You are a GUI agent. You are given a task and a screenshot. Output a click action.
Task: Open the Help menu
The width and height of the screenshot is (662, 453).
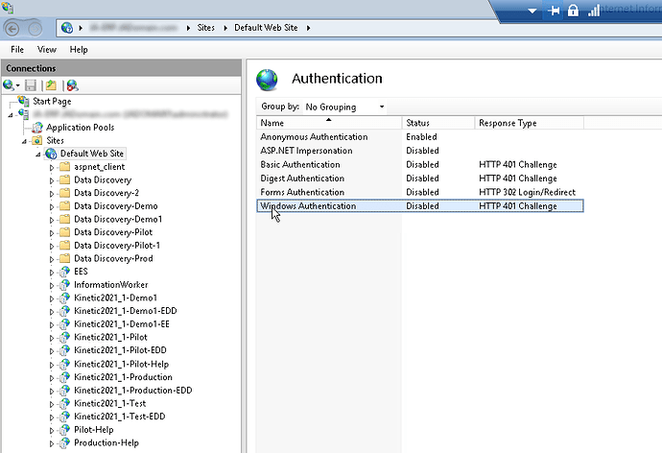[x=79, y=49]
